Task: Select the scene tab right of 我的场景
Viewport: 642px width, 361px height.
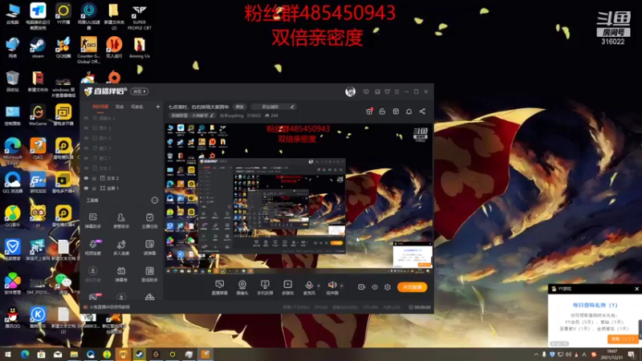Action: tap(120, 107)
